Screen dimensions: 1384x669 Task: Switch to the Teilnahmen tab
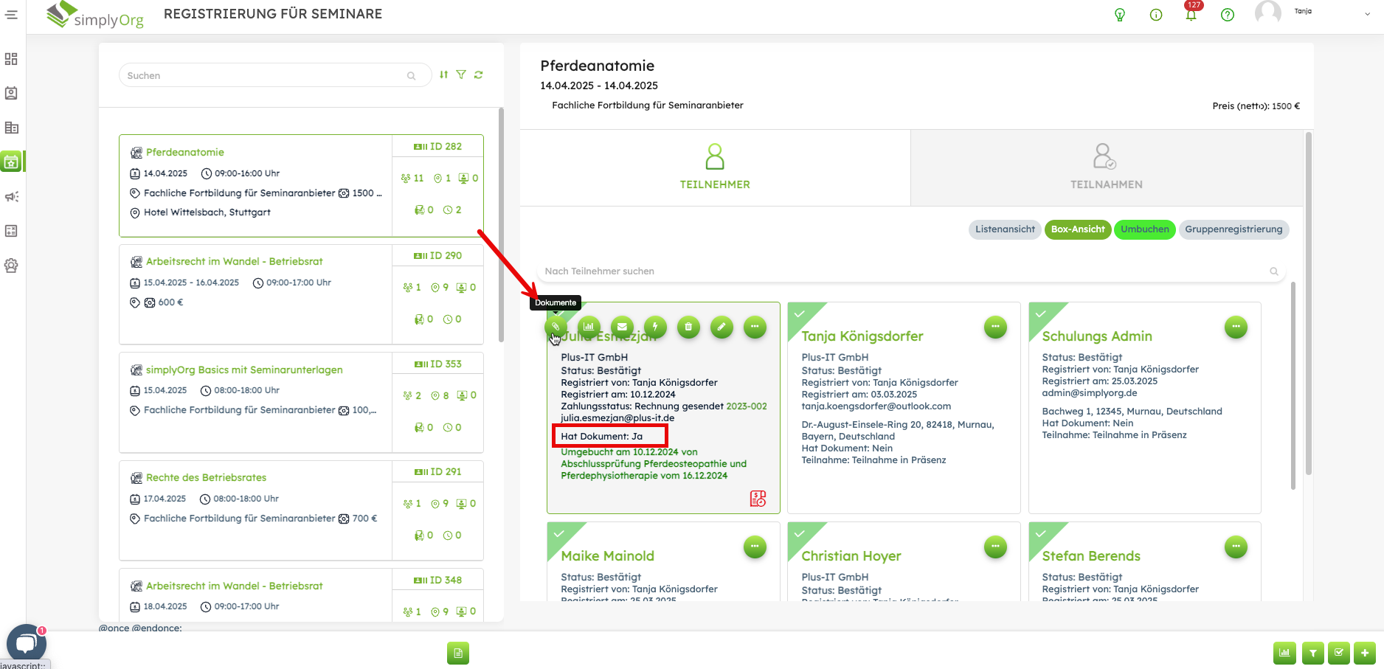1106,168
